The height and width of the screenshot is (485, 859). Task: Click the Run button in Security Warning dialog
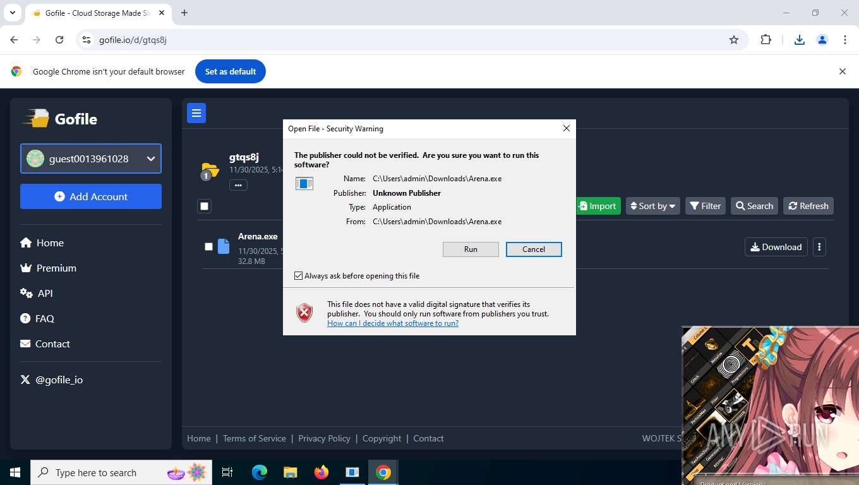click(471, 249)
